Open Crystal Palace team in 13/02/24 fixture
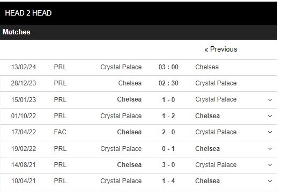281x195 pixels. click(121, 67)
